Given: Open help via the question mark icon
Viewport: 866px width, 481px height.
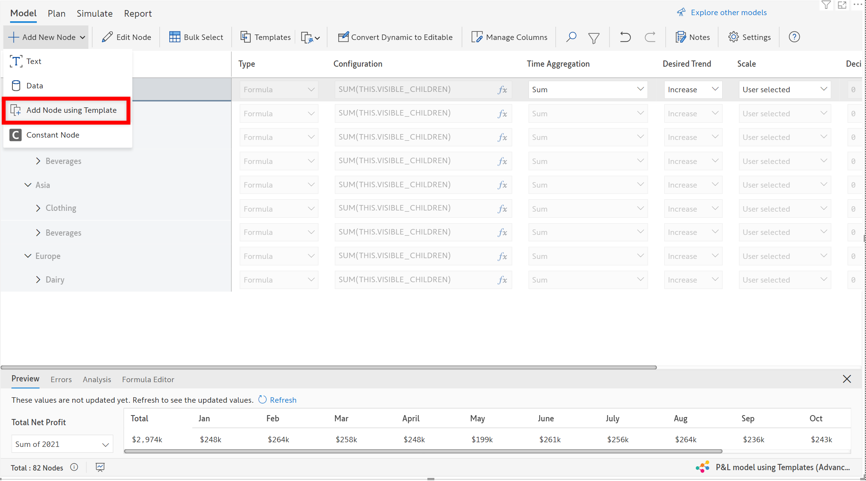Looking at the screenshot, I should point(794,37).
